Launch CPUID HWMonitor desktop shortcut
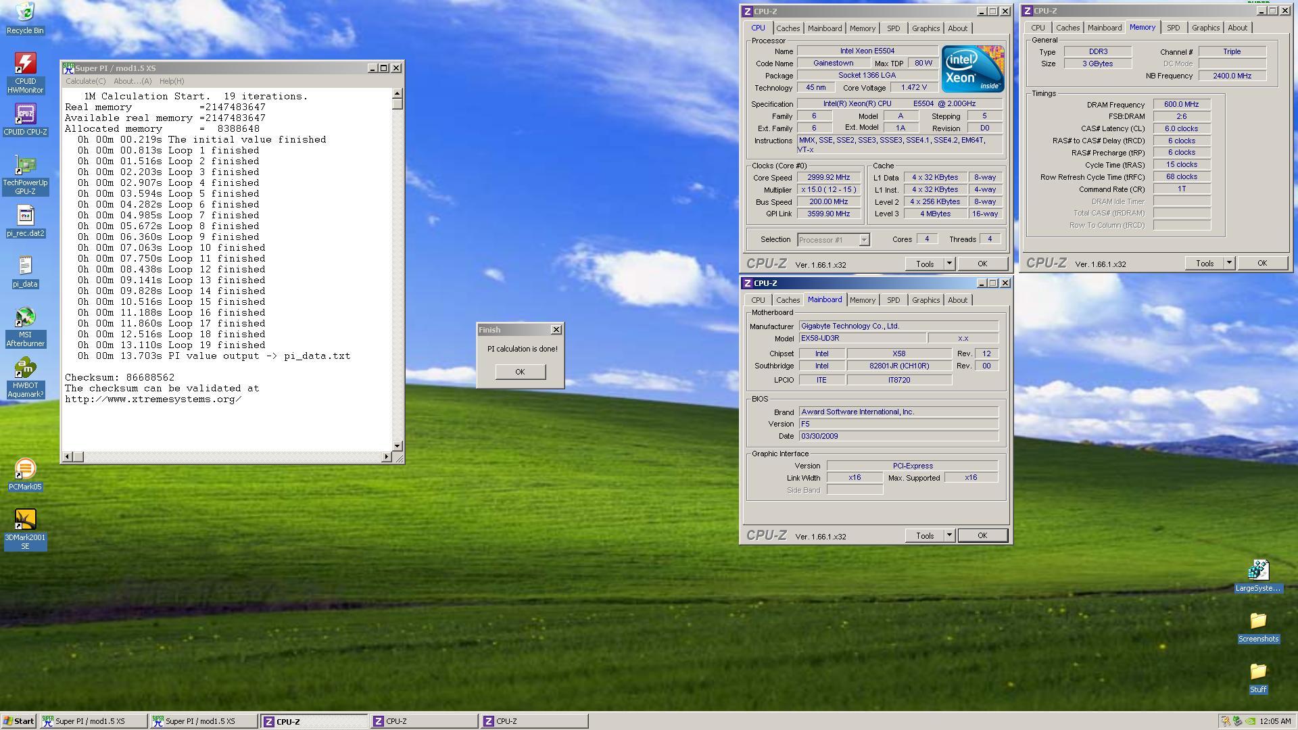The width and height of the screenshot is (1298, 730). tap(25, 73)
